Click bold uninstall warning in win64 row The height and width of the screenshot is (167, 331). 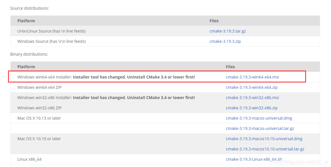tap(134, 77)
